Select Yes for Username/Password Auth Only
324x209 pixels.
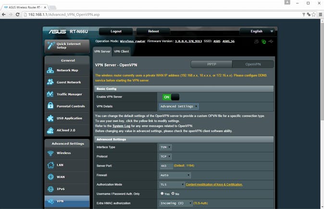162,194
